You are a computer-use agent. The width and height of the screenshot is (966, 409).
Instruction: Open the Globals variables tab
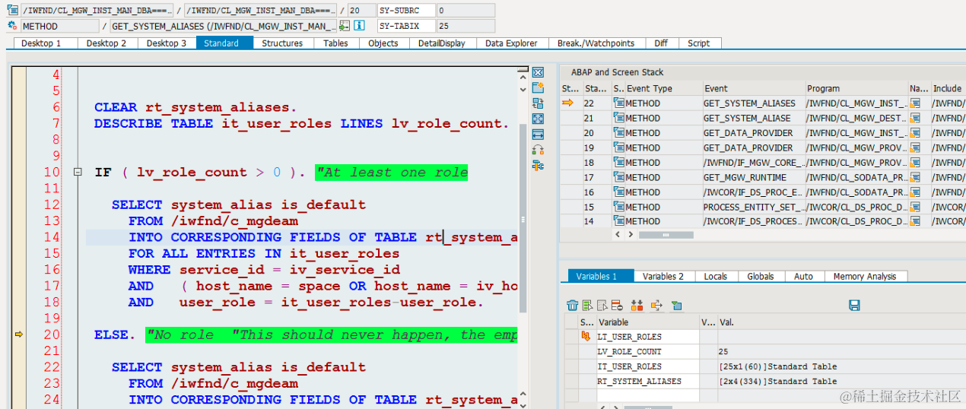point(761,276)
